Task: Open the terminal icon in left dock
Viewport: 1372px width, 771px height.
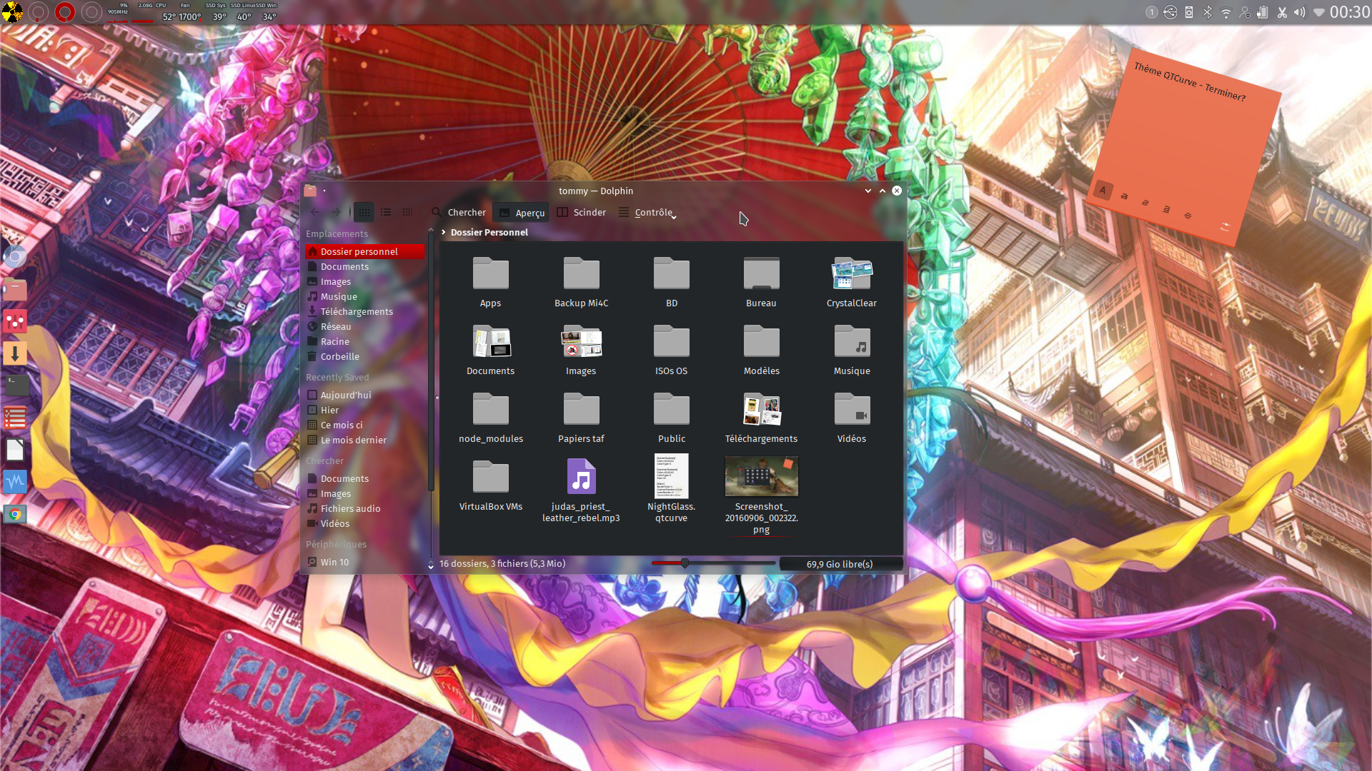Action: click(x=16, y=385)
